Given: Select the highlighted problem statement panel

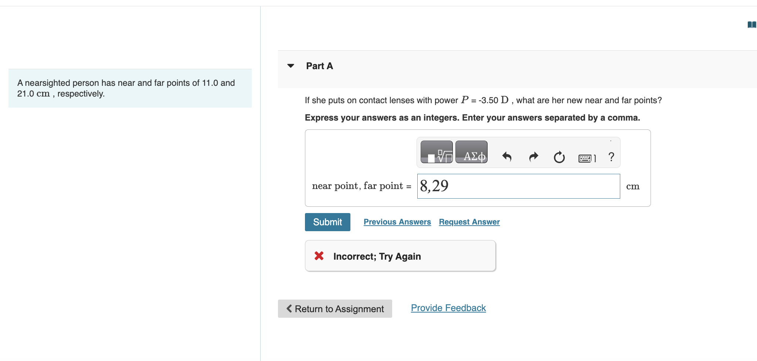Looking at the screenshot, I should pos(129,88).
